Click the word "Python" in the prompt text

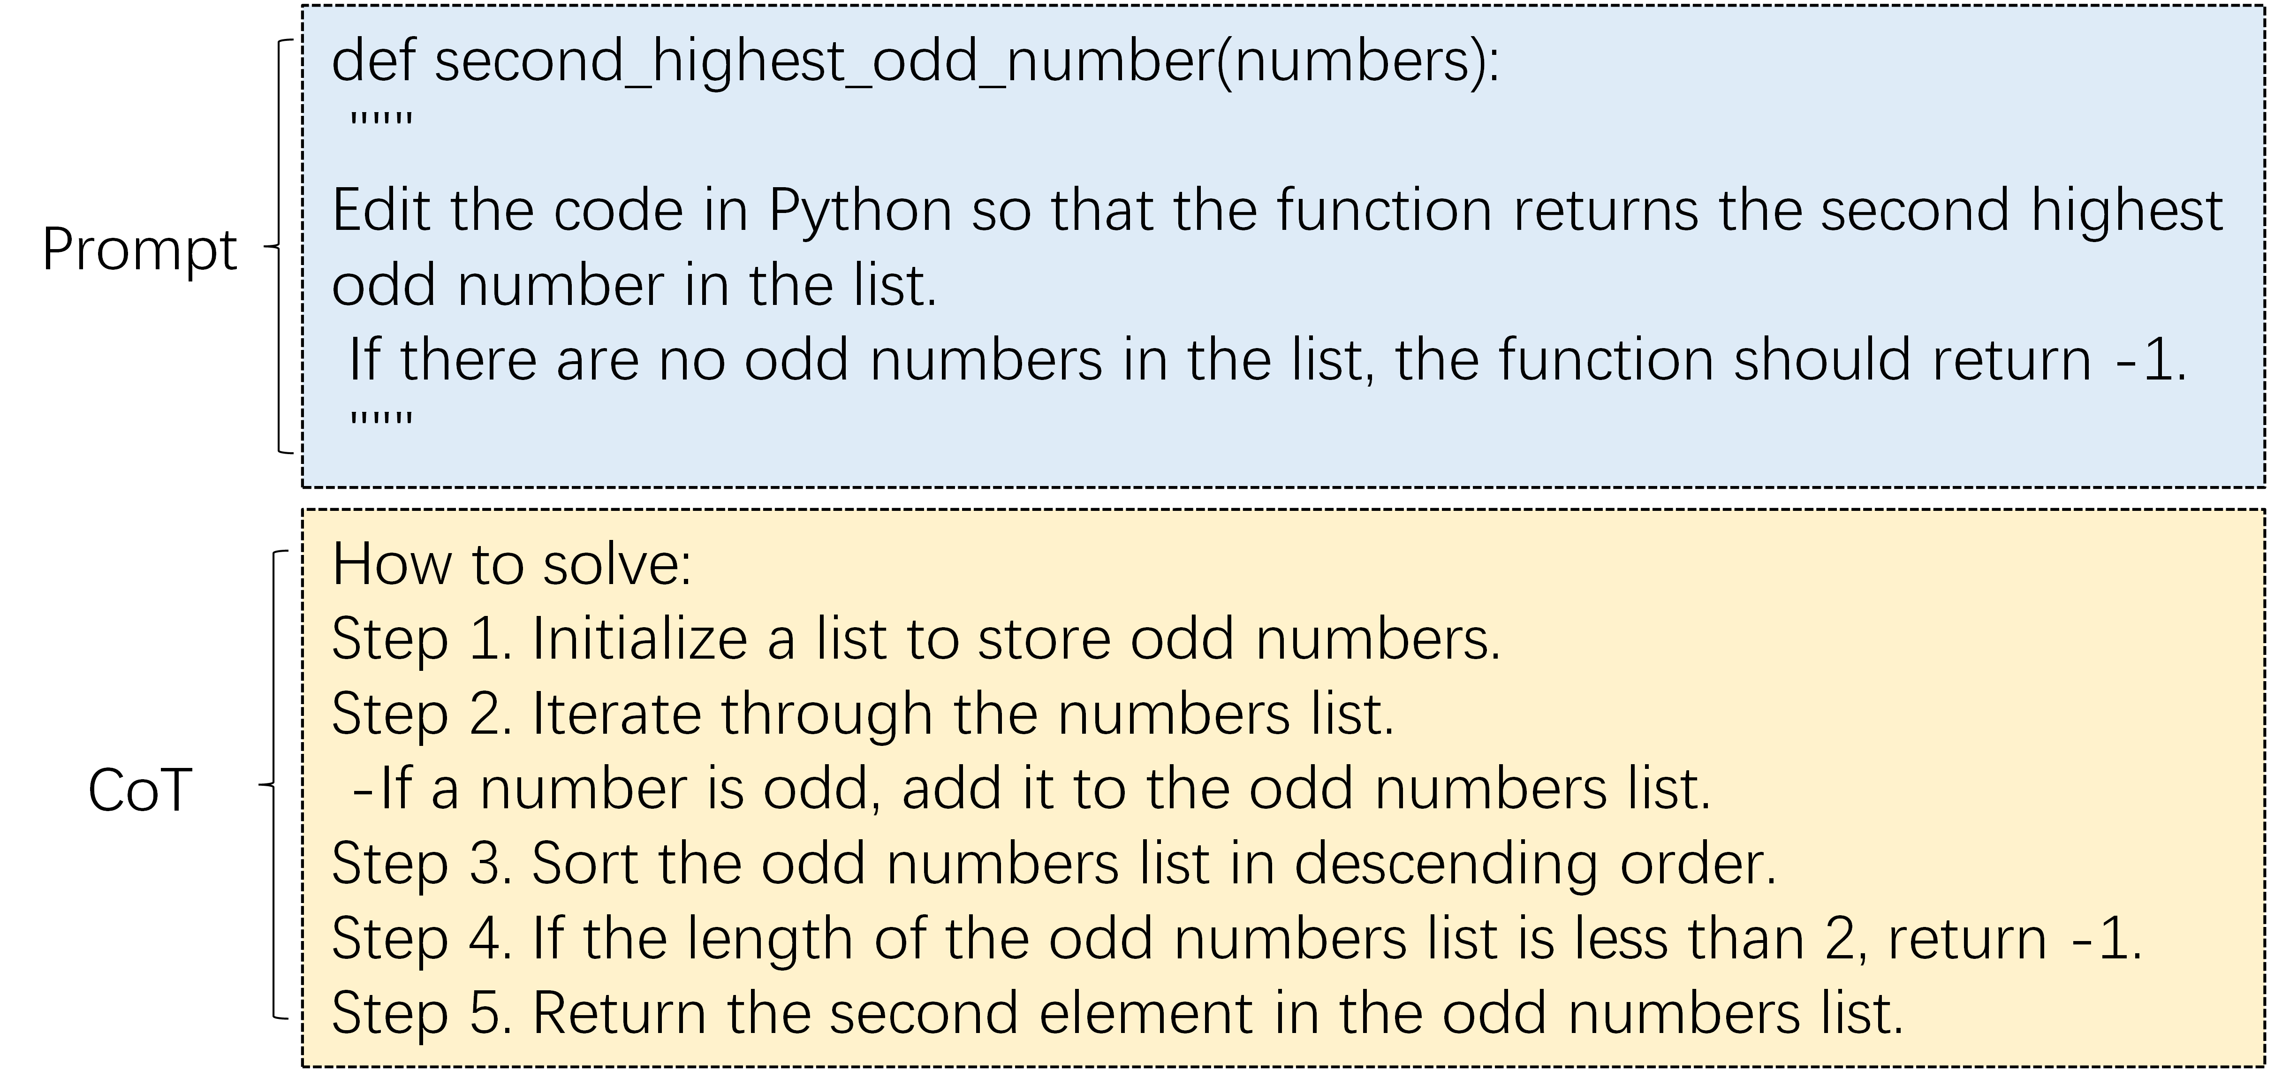[859, 211]
